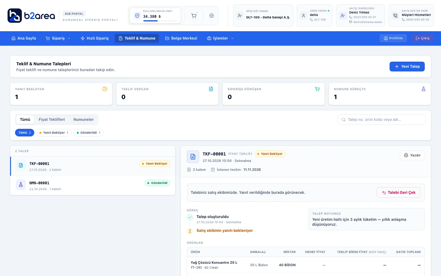Click the flask icon on Numune Süreçte card
The height and width of the screenshot is (276, 441).
pos(424,89)
